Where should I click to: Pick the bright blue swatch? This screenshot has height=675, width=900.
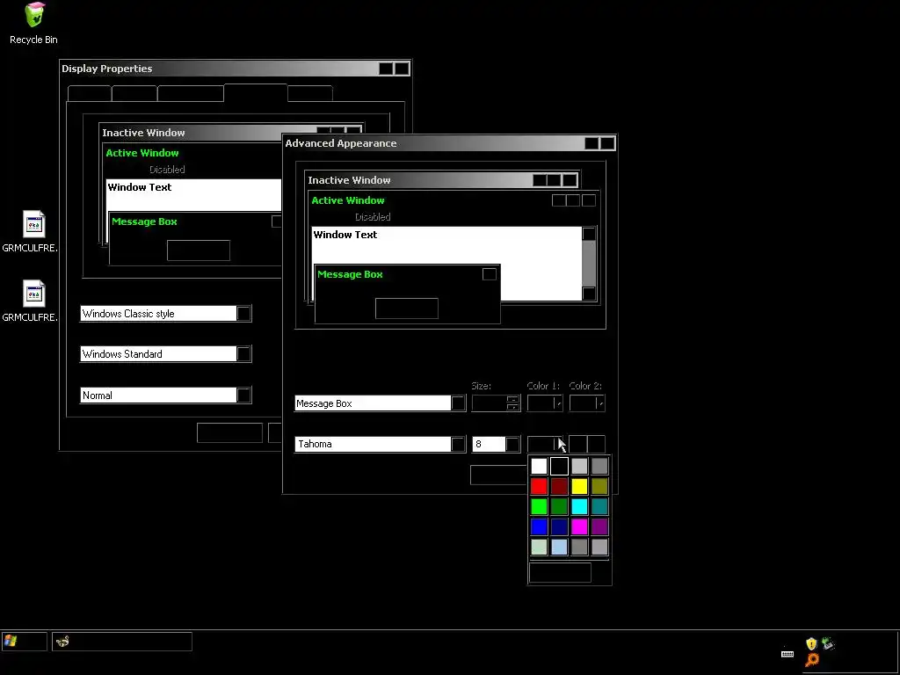(x=539, y=526)
